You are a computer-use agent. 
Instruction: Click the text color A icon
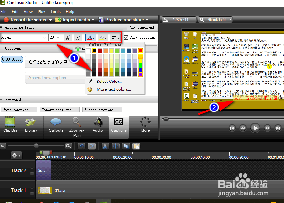tap(90, 38)
